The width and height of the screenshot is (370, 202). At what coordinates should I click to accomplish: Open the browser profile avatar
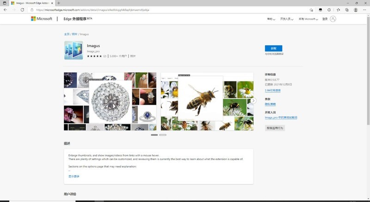pos(356,10)
